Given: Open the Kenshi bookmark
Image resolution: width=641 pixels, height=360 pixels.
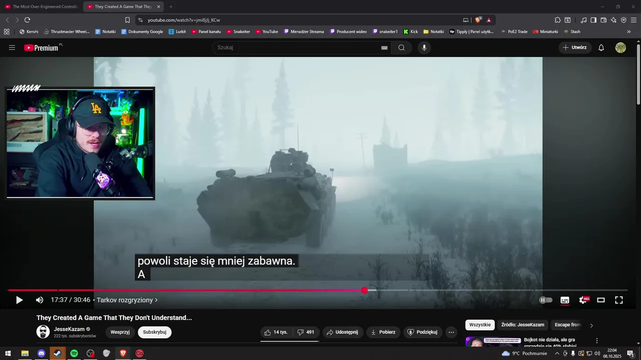Looking at the screenshot, I should pyautogui.click(x=29, y=31).
